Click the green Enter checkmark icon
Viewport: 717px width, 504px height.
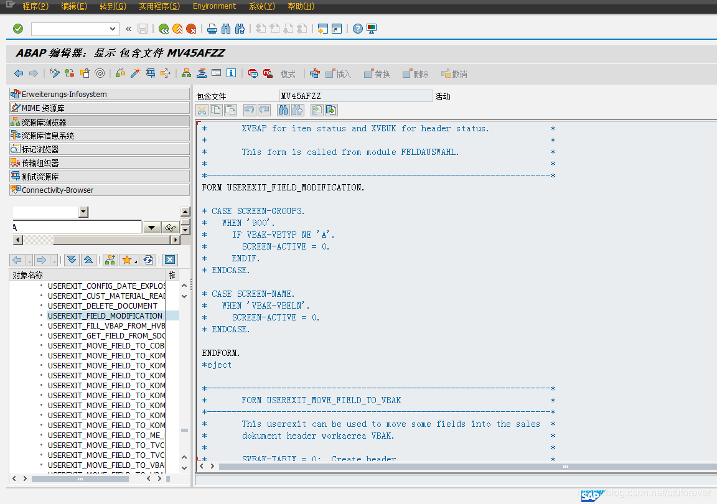[x=18, y=29]
